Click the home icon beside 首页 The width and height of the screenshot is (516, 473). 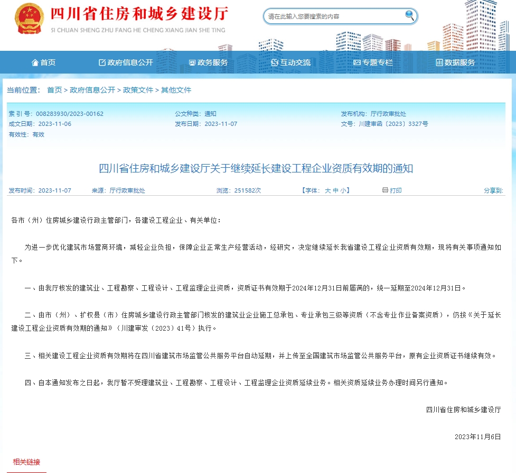(35, 62)
